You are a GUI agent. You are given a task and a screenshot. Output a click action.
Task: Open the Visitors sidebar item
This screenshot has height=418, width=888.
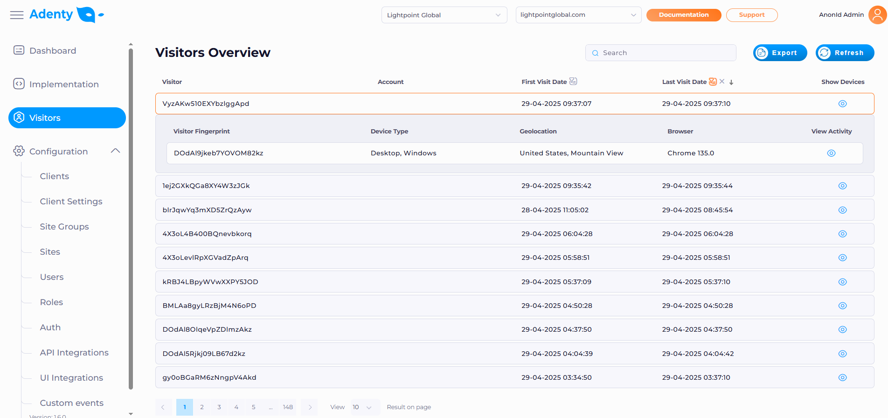(x=67, y=118)
